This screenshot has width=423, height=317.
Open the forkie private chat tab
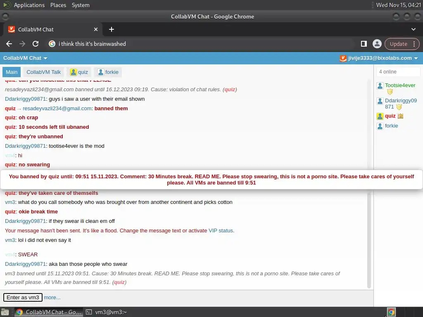pos(108,72)
